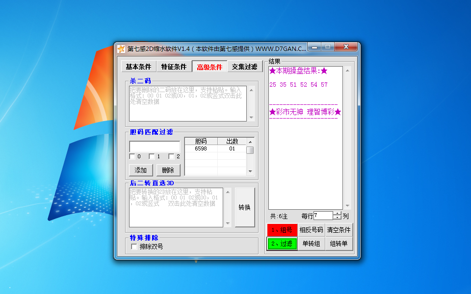Enable the 排除双号 checkbox
471x294 pixels.
click(134, 246)
